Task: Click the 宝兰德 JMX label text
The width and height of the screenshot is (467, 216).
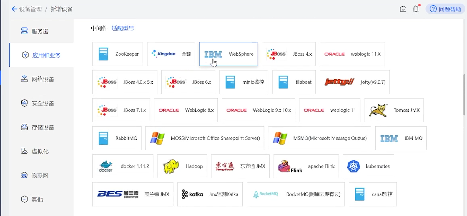Action: tap(157, 194)
